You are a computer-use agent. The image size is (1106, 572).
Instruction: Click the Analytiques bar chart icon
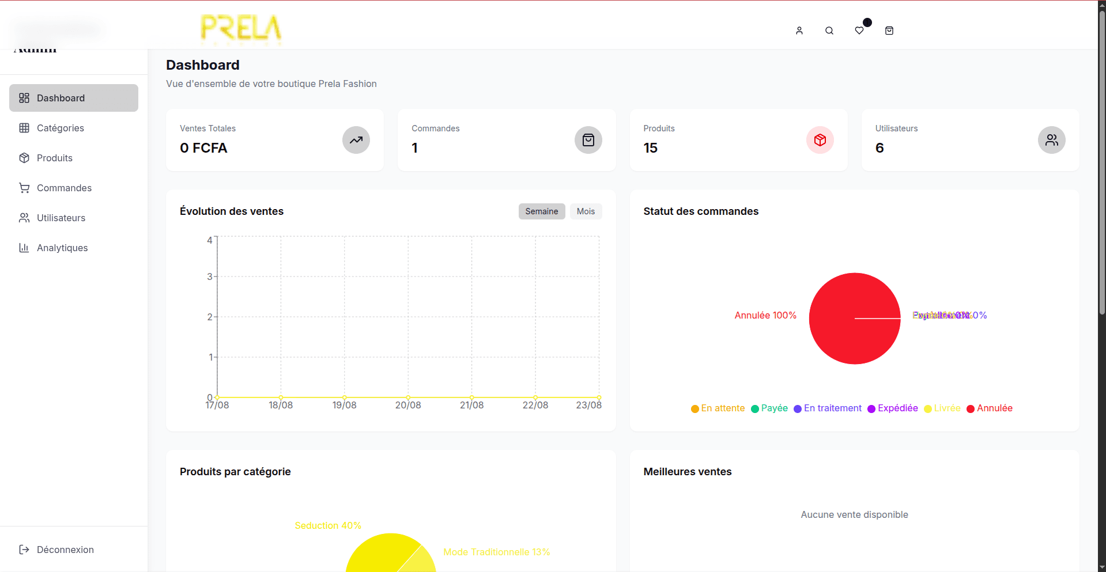(24, 248)
